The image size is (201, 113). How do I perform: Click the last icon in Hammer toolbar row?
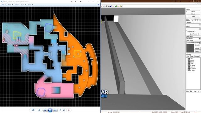[121, 6]
